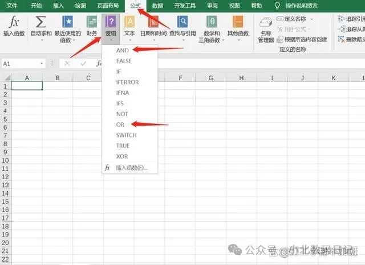The image size is (365, 265).
Task: Click the fx icon beside 插入函数(F)...
Action: (x=107, y=167)
